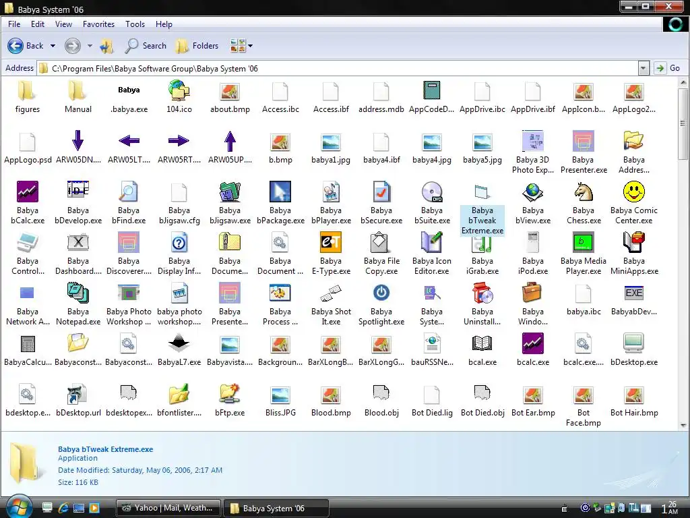Select the Bliss.JPG image file
The width and height of the screenshot is (690, 518).
point(280,394)
